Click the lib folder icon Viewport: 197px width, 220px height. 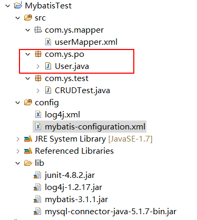point(28,163)
